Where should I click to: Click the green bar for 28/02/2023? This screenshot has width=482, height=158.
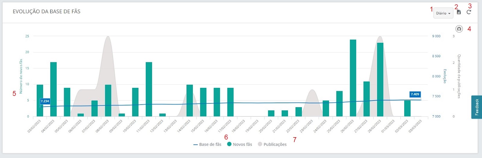click(x=380, y=80)
